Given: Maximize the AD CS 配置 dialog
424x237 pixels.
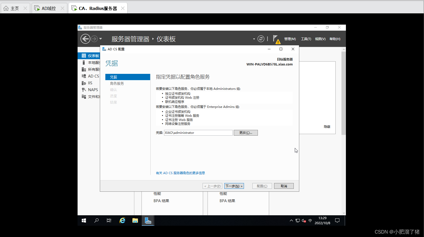Looking at the screenshot, I should [281, 49].
